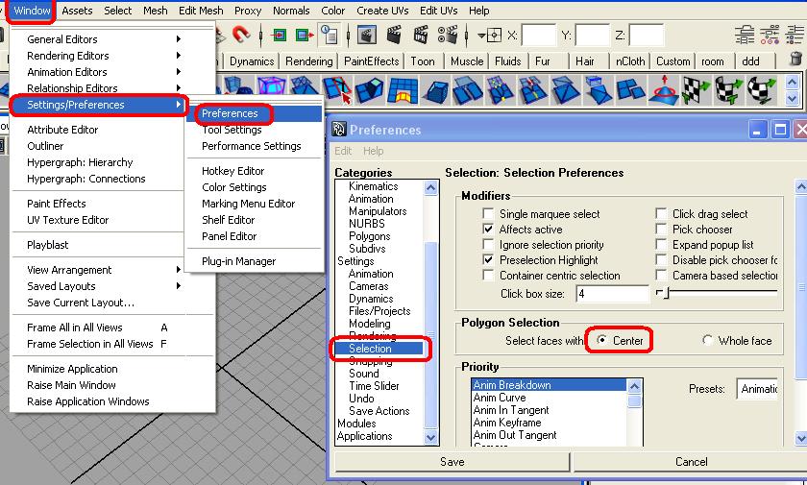Switch to the nCloth shelf tab
The image size is (807, 485).
pos(630,61)
